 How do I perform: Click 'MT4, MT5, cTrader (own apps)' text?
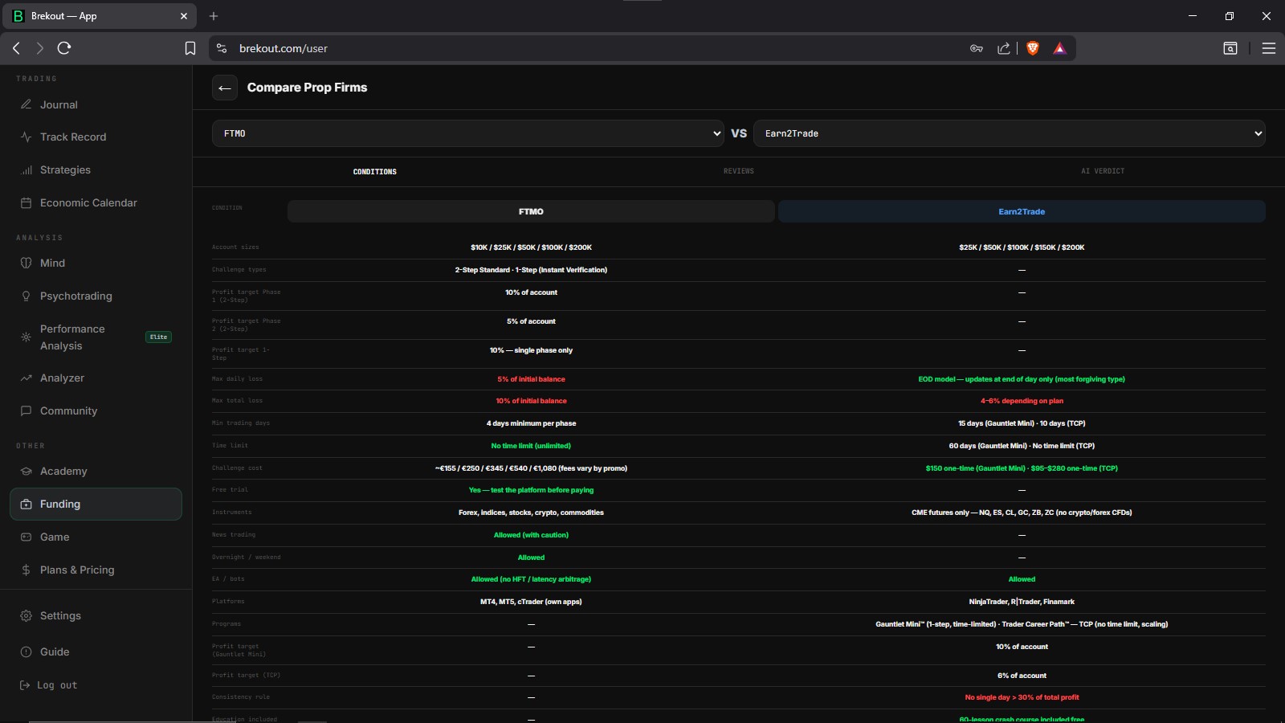pos(531,602)
